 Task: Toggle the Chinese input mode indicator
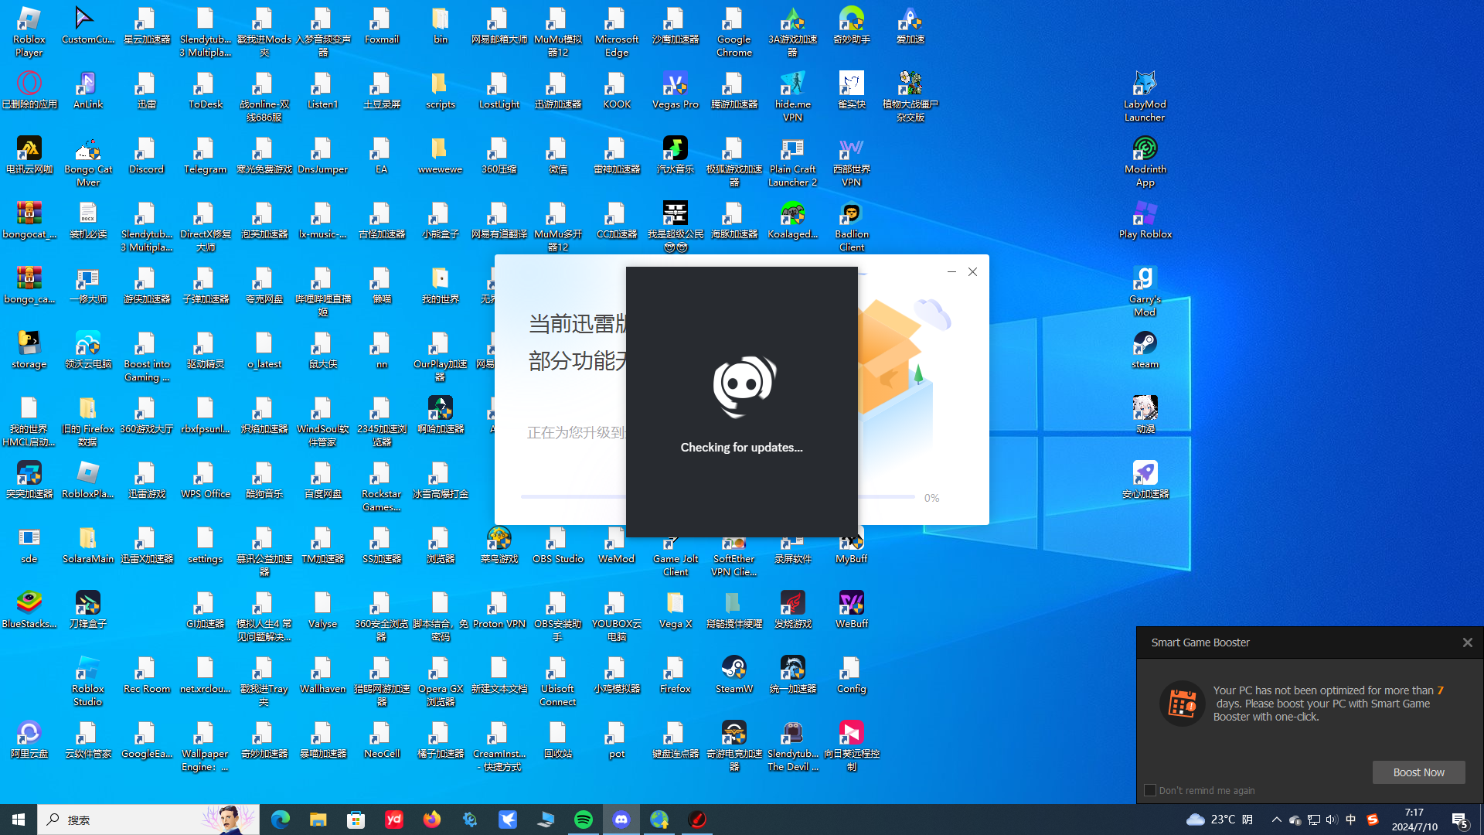click(x=1350, y=820)
